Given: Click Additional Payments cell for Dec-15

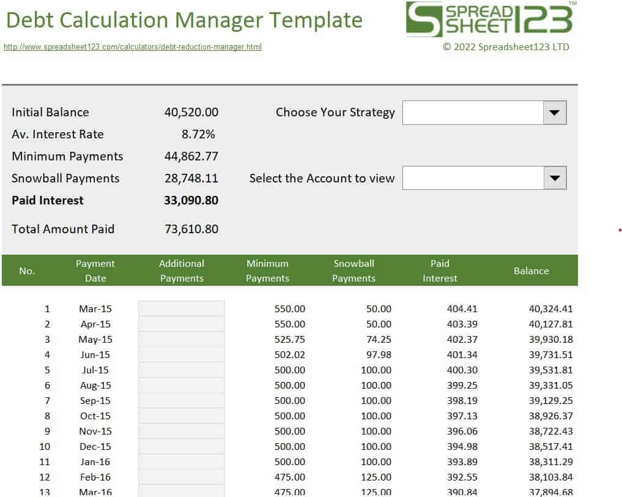Looking at the screenshot, I should (181, 446).
